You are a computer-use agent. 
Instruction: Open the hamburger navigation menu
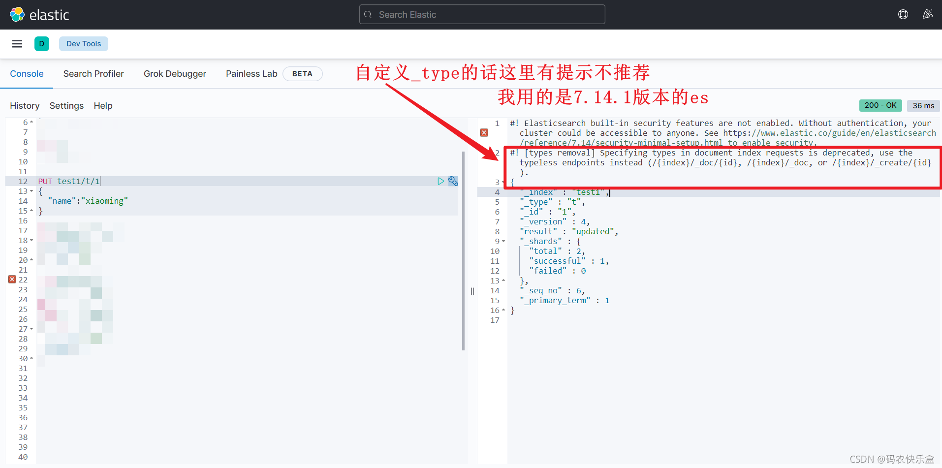tap(17, 44)
